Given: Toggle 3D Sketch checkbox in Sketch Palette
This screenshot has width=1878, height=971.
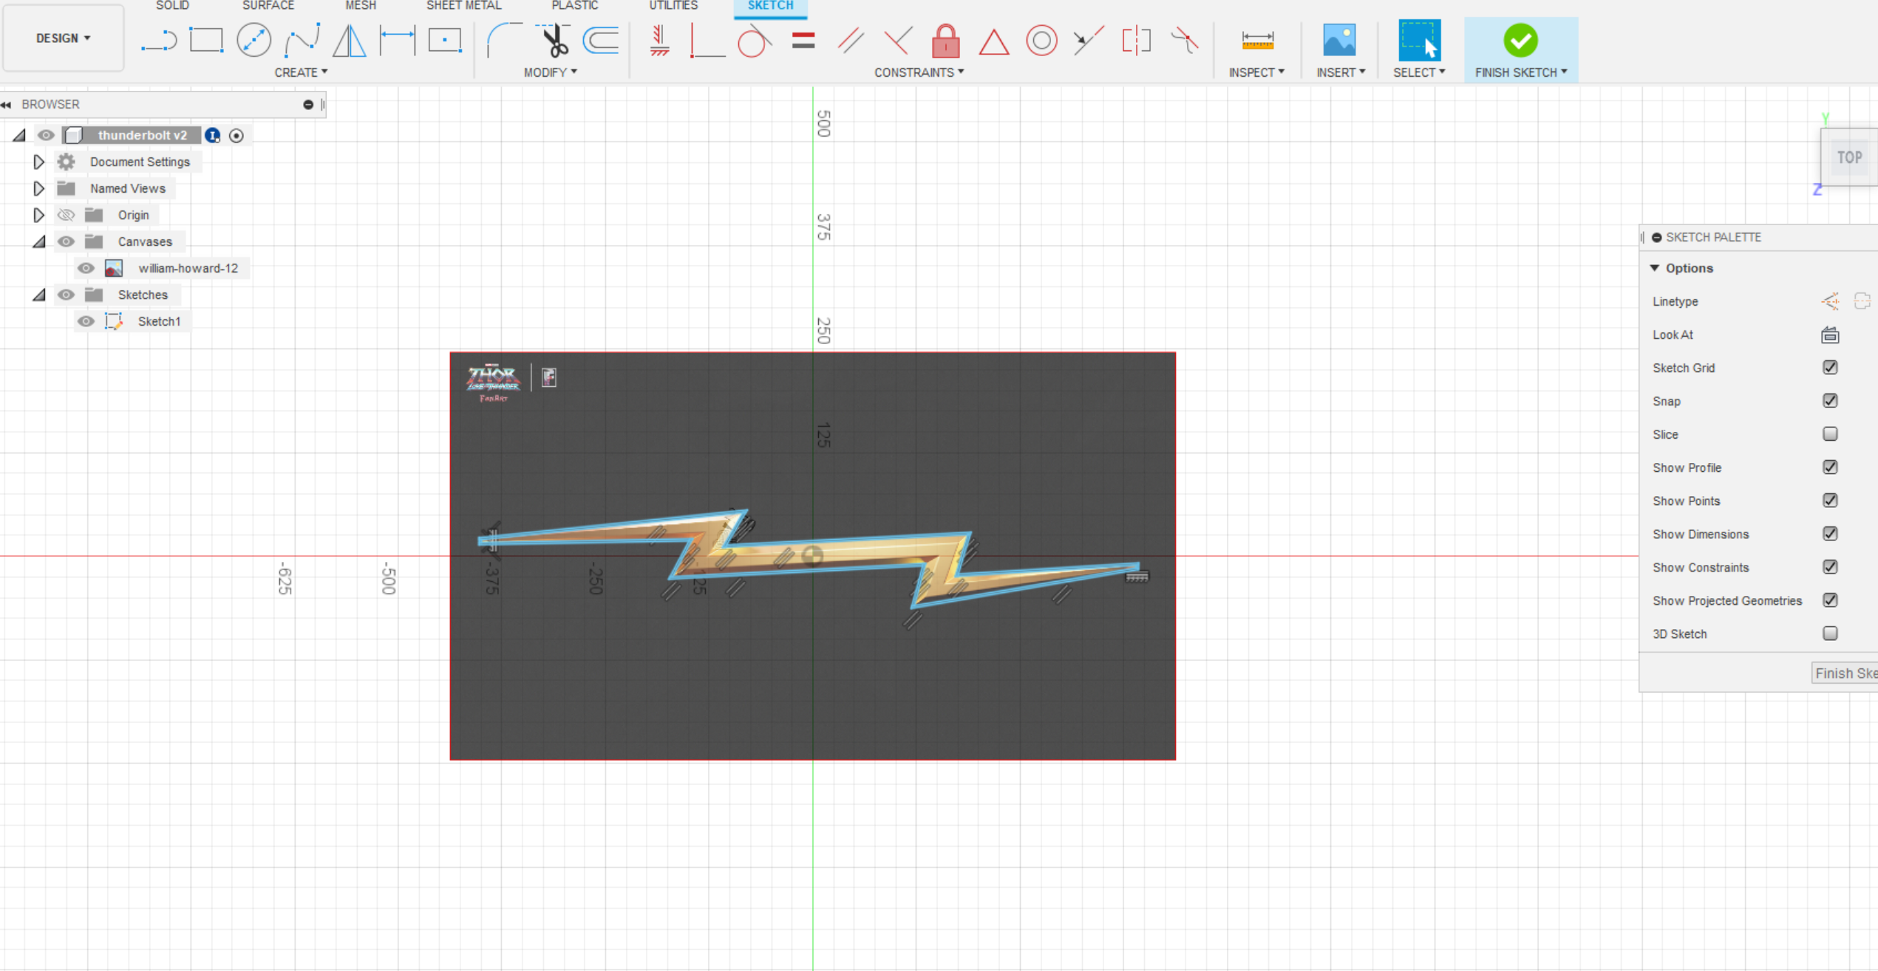Looking at the screenshot, I should click(x=1831, y=633).
